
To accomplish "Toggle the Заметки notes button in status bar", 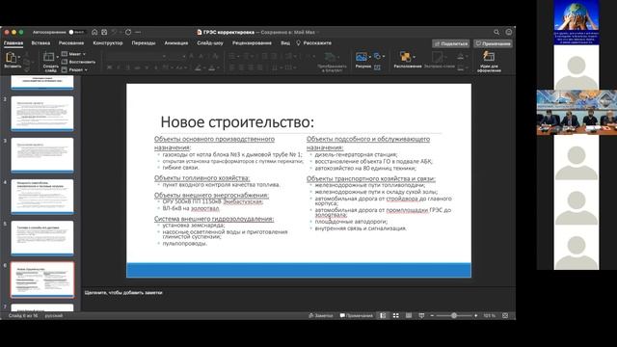I will (321, 315).
